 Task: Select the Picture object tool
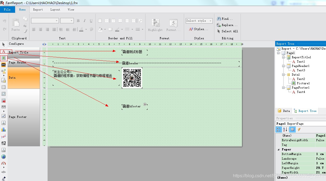[4, 58]
